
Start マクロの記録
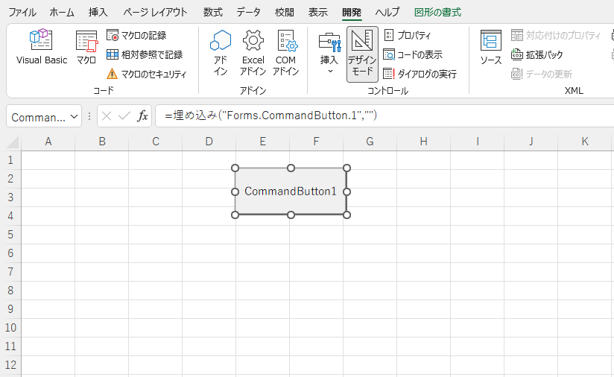(x=136, y=35)
